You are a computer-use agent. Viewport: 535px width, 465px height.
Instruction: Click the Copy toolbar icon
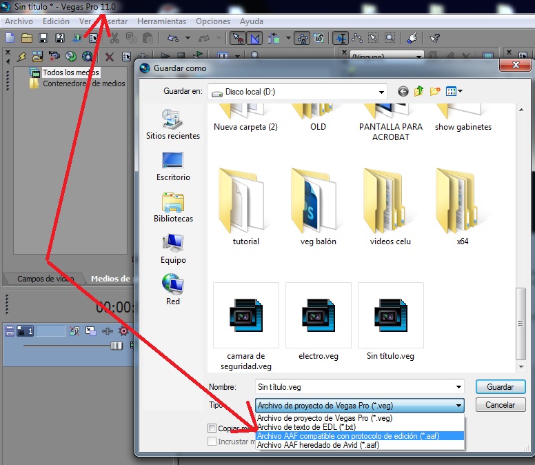[x=131, y=38]
